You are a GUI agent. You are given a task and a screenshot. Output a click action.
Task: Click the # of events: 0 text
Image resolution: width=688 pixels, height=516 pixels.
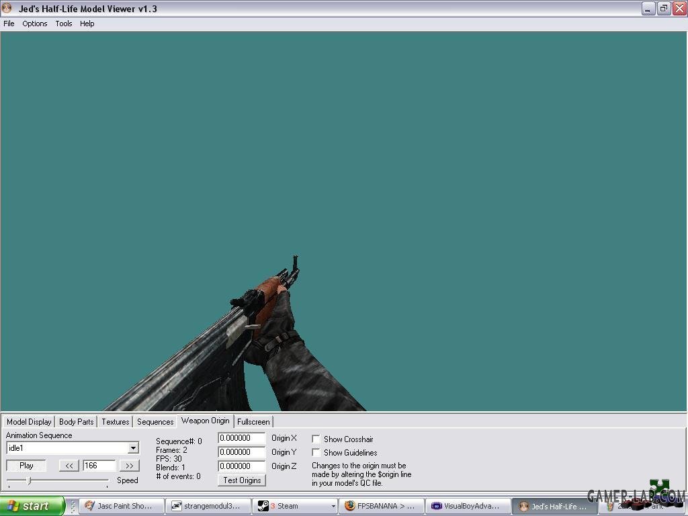click(178, 476)
